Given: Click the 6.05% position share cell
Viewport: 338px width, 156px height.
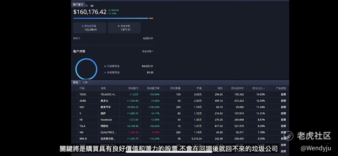Looking at the screenshot, I should tap(261, 139).
